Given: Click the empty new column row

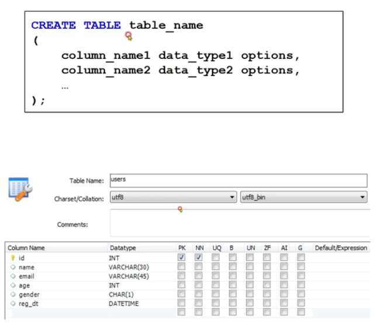Looking at the screenshot, I should coord(188,312).
